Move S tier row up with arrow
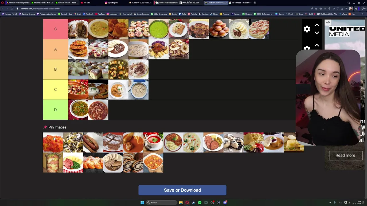 click(x=317, y=25)
